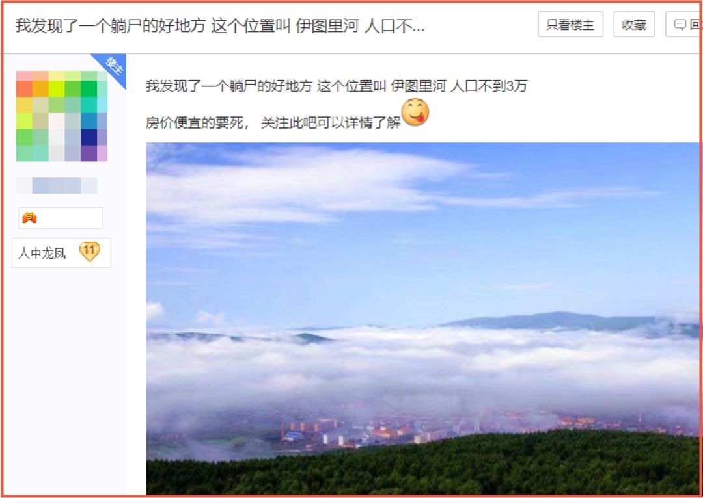This screenshot has height=498, width=703.
Task: Click the thread title at the top
Action: (x=220, y=26)
